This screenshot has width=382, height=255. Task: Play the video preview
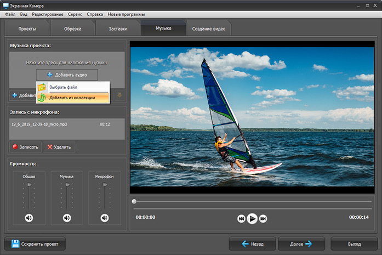coord(252,219)
